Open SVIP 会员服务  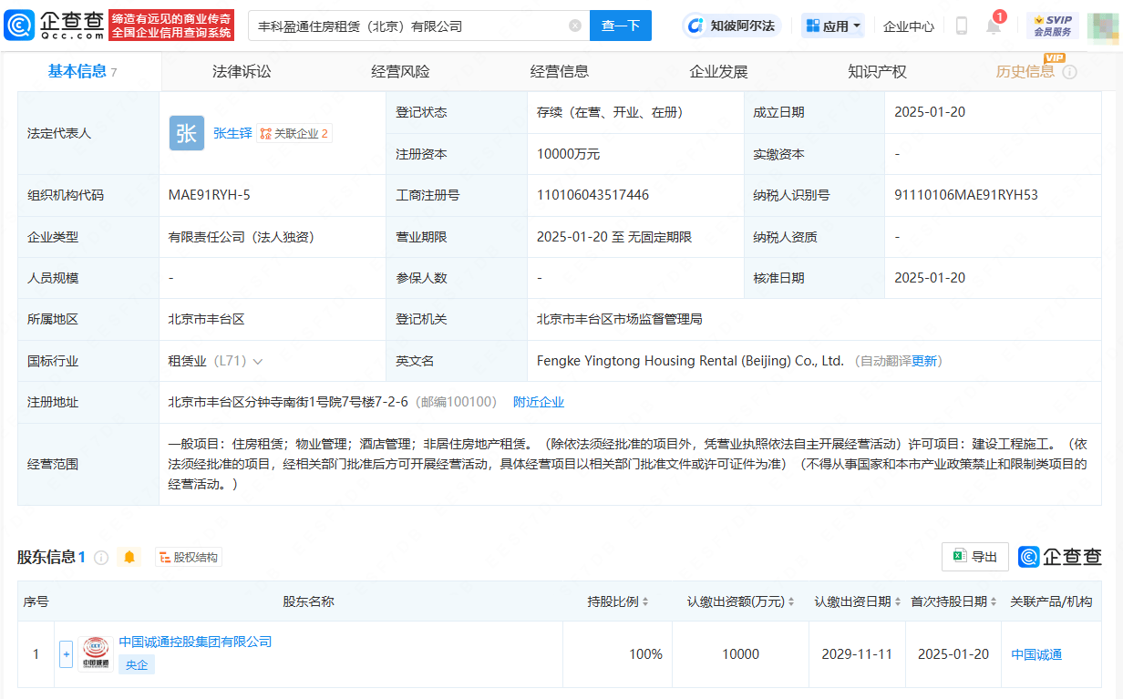[x=1052, y=26]
